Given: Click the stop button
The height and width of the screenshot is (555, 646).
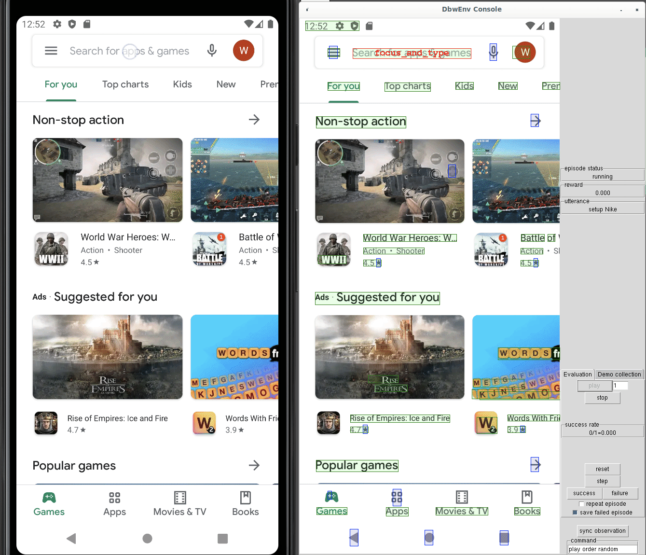Looking at the screenshot, I should (x=602, y=398).
